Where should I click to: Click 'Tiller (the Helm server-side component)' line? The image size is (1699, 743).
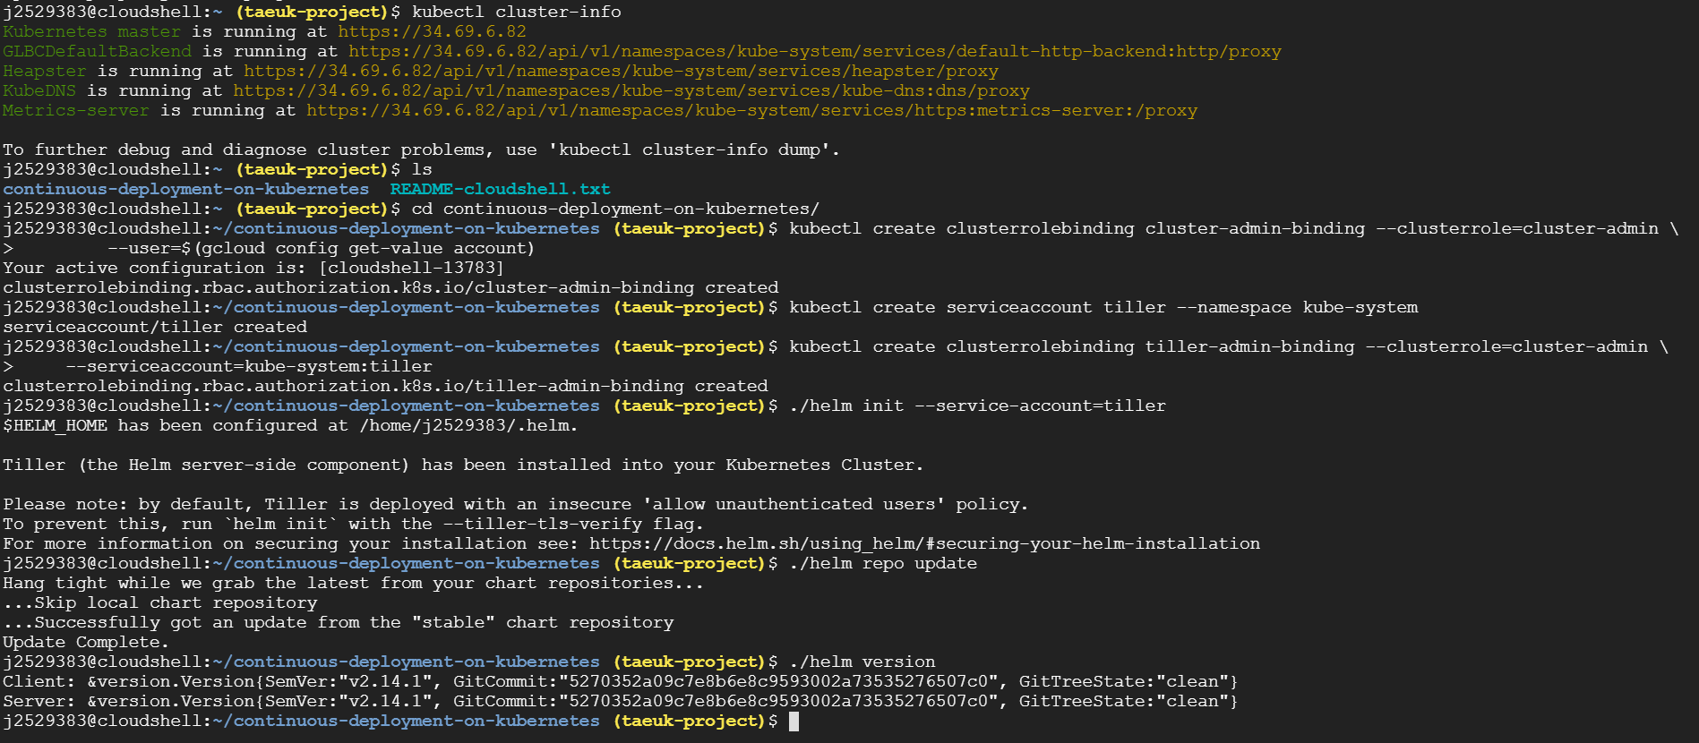coord(463,465)
